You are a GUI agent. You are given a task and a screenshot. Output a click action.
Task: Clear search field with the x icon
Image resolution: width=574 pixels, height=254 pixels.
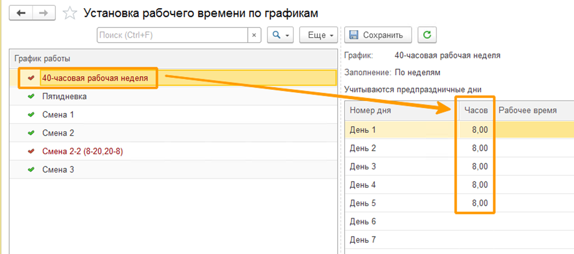254,35
